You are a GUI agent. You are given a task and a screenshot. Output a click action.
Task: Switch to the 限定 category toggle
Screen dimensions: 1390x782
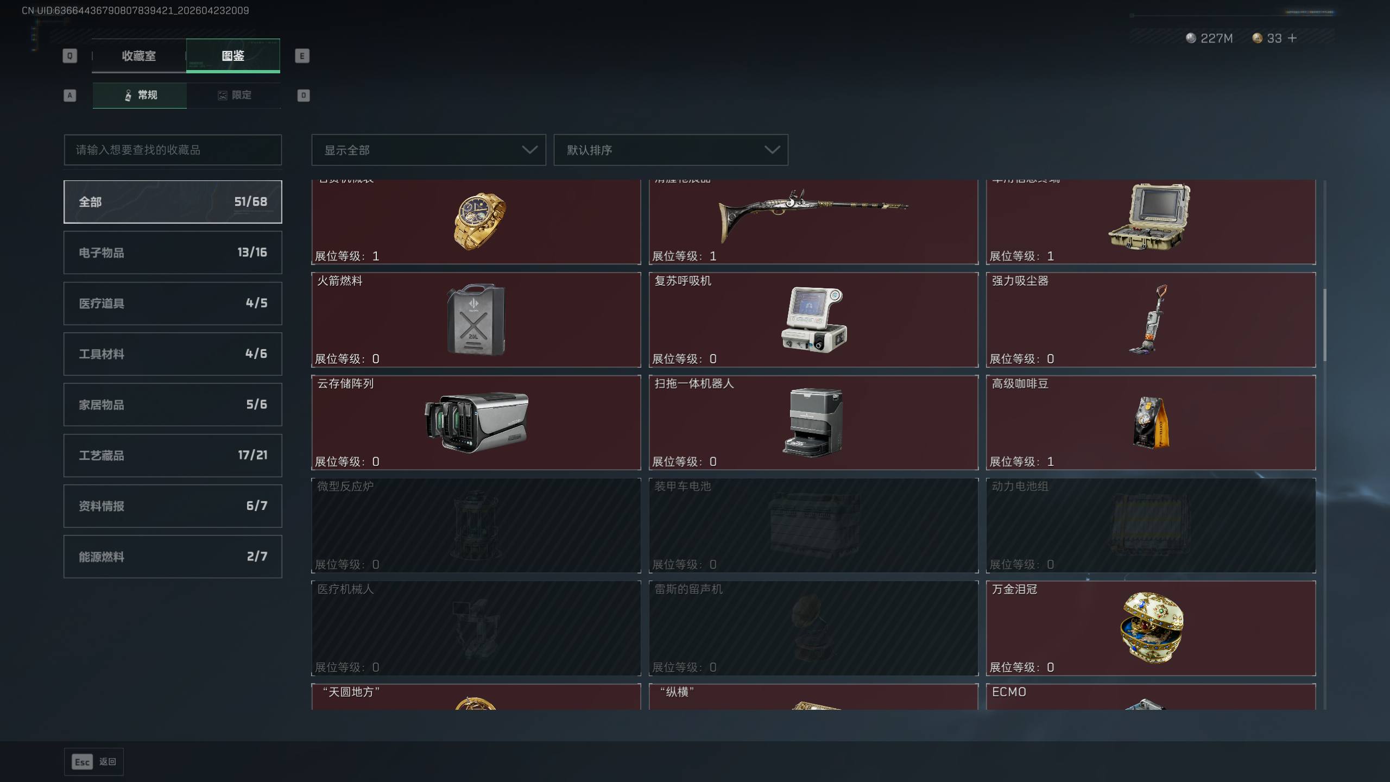(234, 95)
